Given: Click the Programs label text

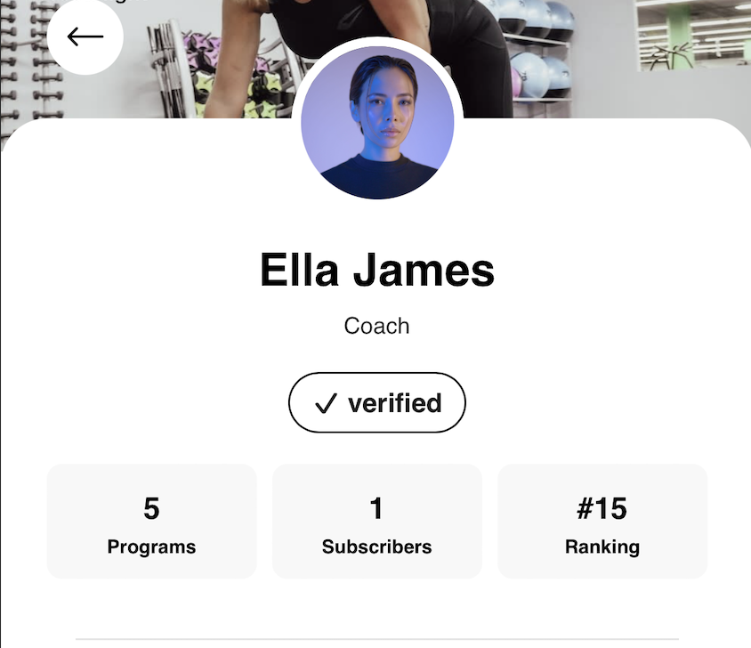Looking at the screenshot, I should click(x=152, y=547).
